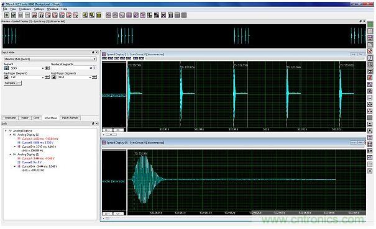Image resolution: width=376 pixels, height=229 pixels.
Task: Collapse the Analog Displays root tree node
Action: pyautogui.click(x=6, y=131)
